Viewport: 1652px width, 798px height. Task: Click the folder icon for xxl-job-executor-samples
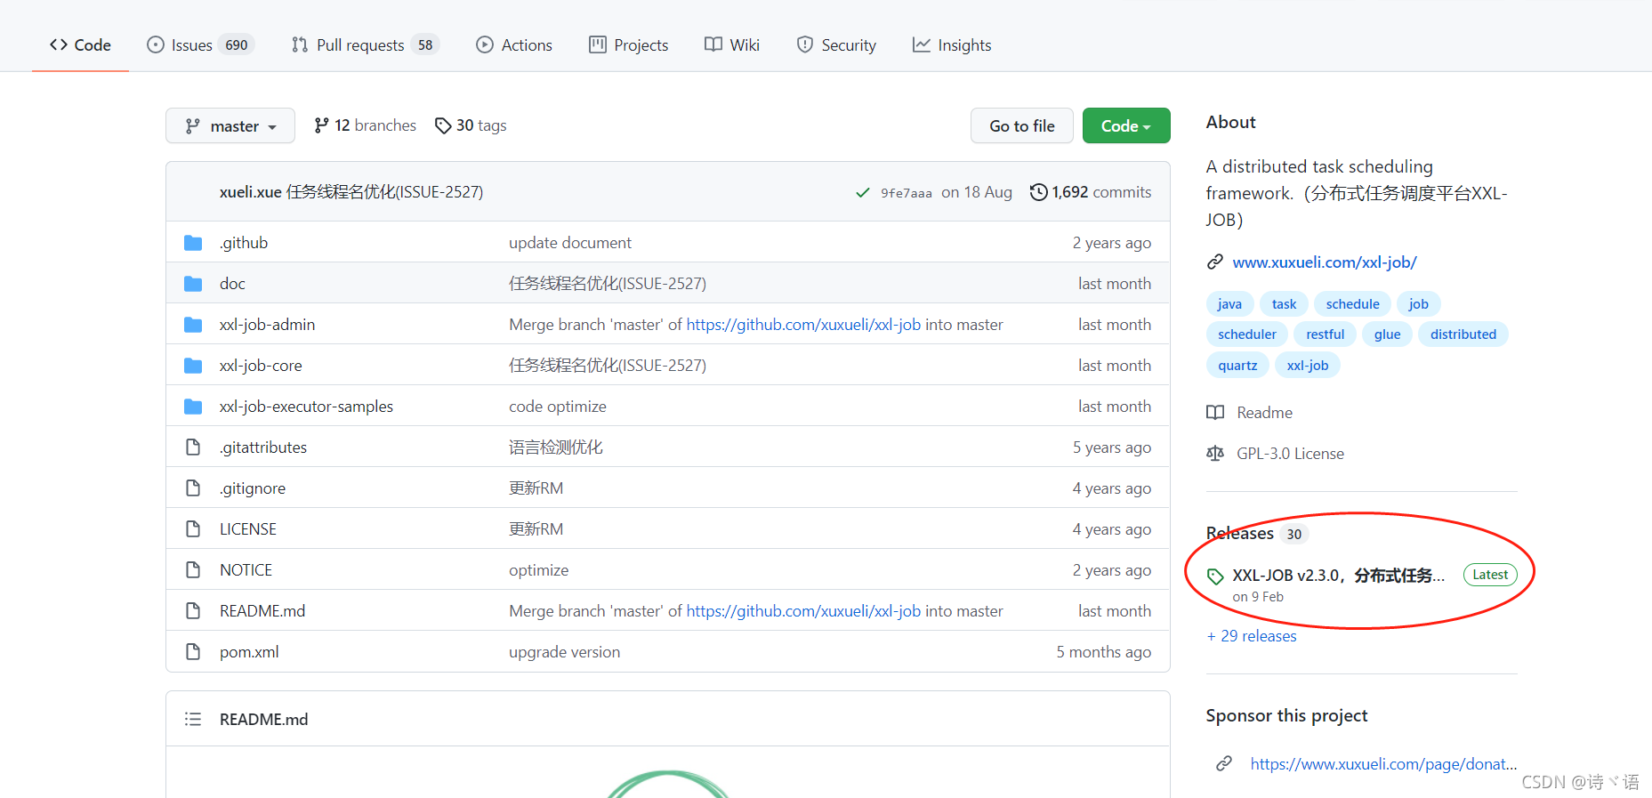click(x=193, y=407)
